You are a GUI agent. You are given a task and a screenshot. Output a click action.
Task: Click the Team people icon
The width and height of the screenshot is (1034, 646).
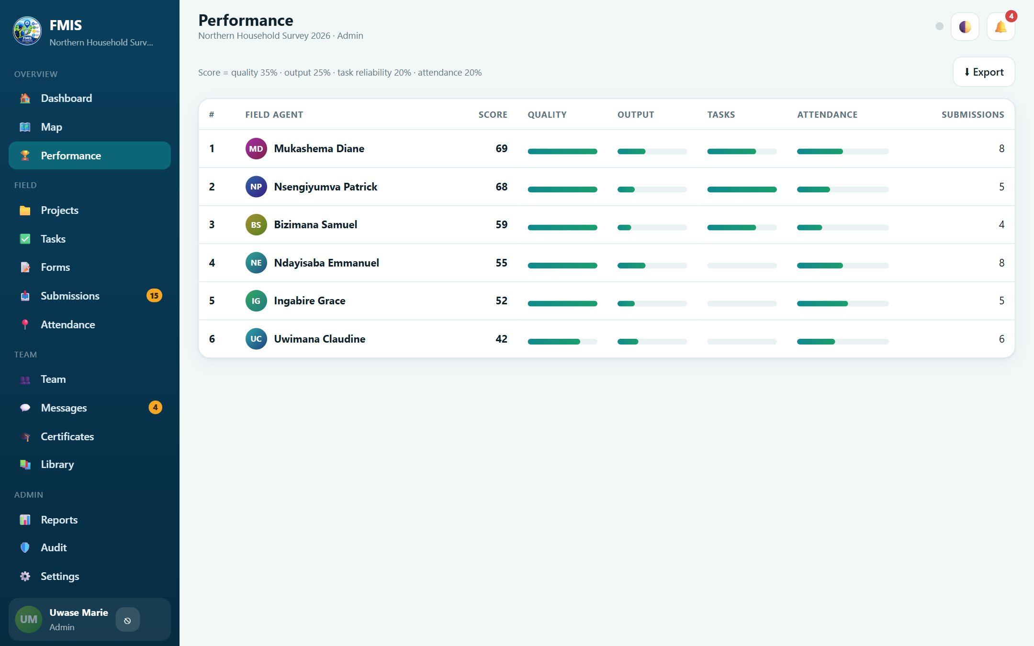25,379
